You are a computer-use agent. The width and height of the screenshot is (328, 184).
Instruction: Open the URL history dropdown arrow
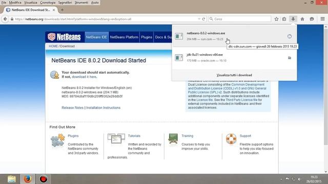tap(199, 19)
